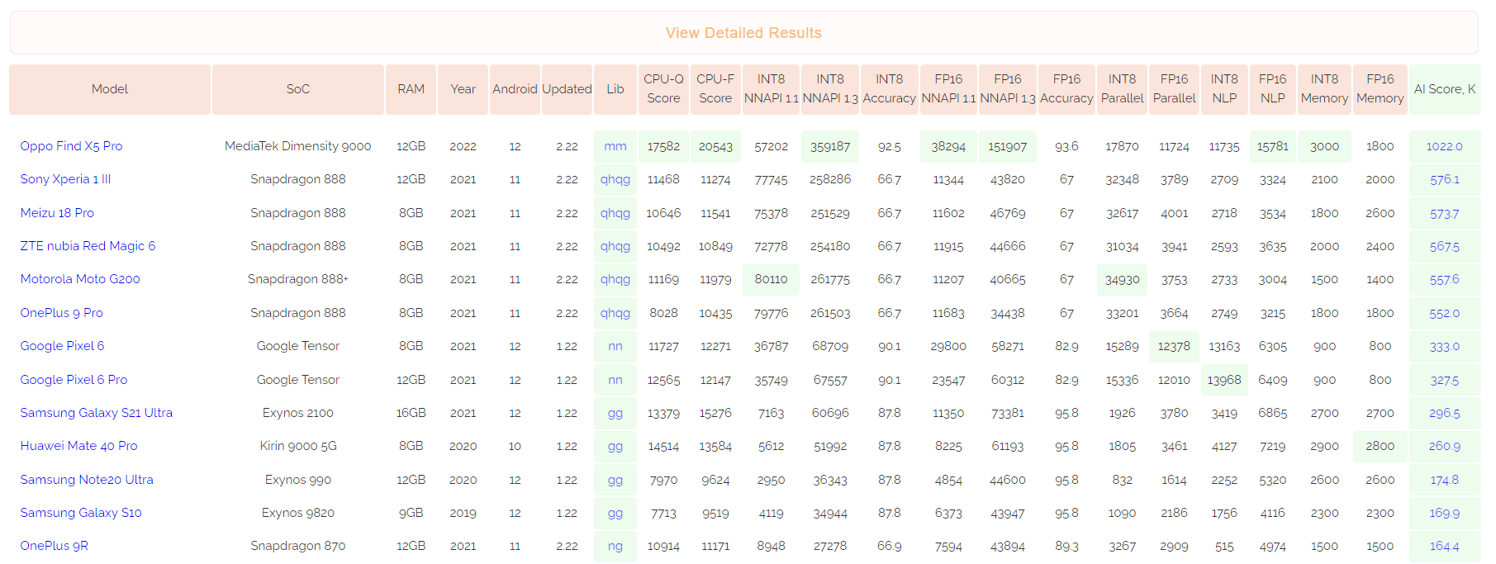The width and height of the screenshot is (1496, 564).
Task: Sort by the CPU-F Score column header
Action: pos(715,89)
